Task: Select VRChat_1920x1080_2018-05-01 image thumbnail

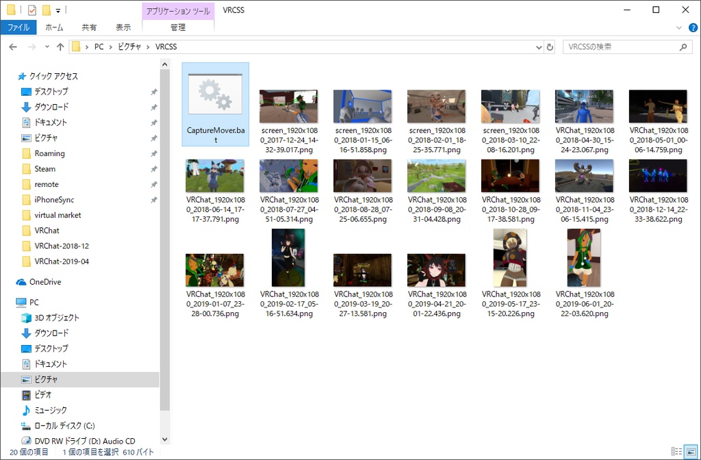Action: [x=658, y=106]
